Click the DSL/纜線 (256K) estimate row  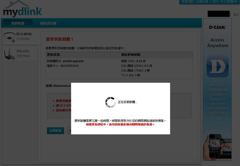tap(136, 66)
